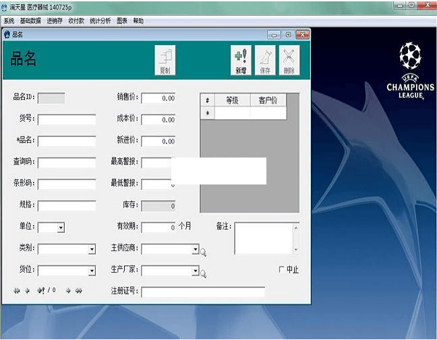Click the 注册证号 input field
This screenshot has height=340, width=437.
pos(202,292)
